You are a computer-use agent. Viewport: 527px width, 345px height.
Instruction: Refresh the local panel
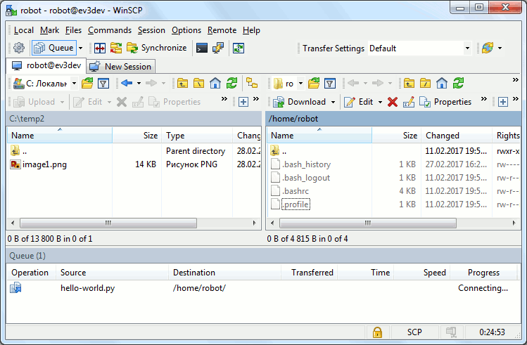[x=231, y=83]
